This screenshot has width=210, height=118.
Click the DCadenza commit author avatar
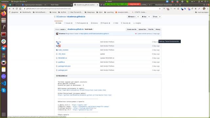tap(57, 34)
